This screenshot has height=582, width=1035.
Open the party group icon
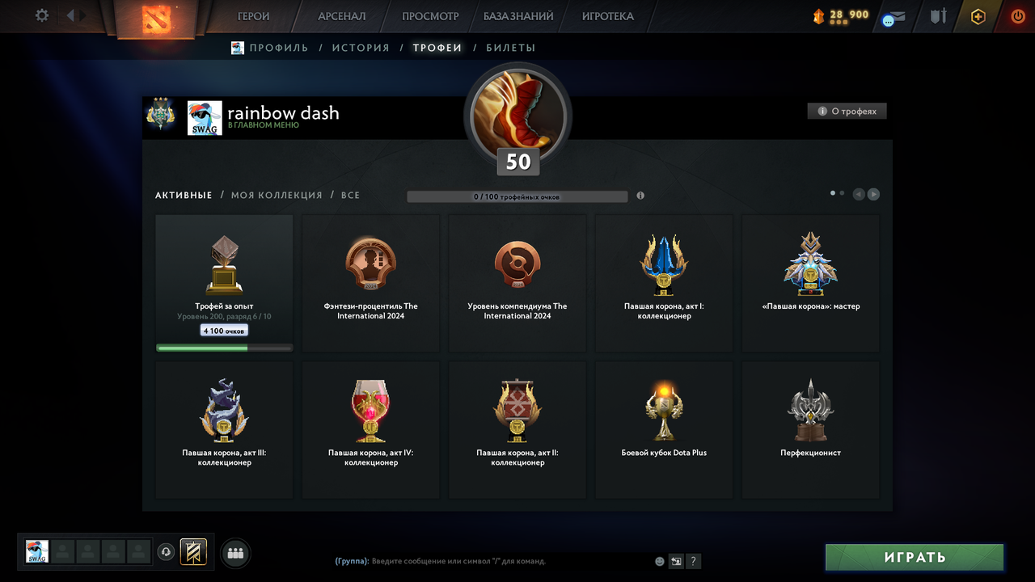235,553
